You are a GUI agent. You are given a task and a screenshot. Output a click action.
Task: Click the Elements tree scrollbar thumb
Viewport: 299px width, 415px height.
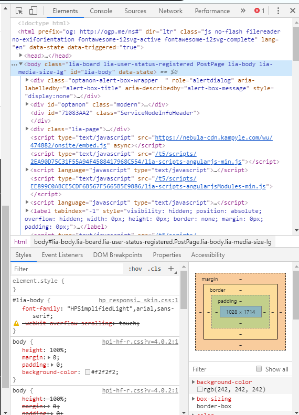pos(296,44)
